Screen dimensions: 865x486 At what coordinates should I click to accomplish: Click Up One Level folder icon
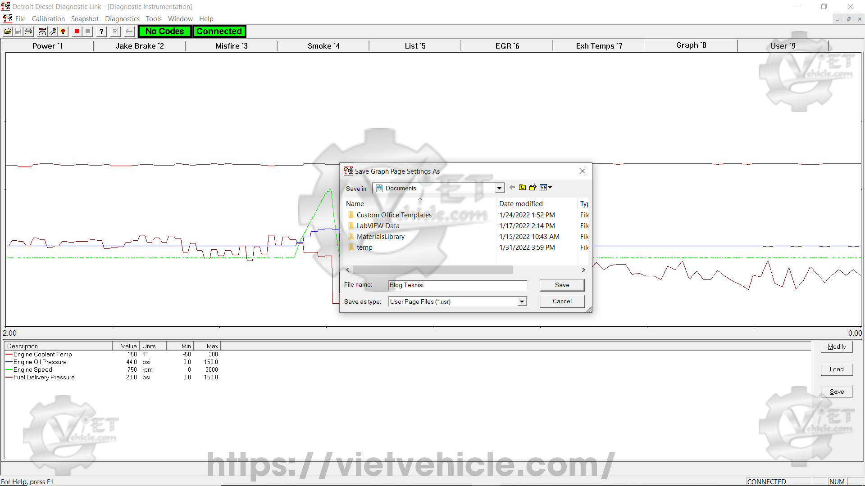(522, 188)
